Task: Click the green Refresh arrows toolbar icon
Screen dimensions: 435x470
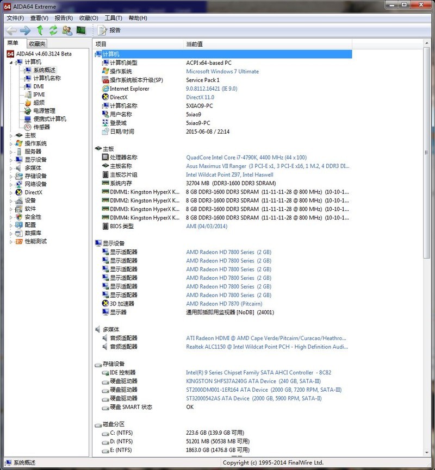Action: [x=53, y=30]
